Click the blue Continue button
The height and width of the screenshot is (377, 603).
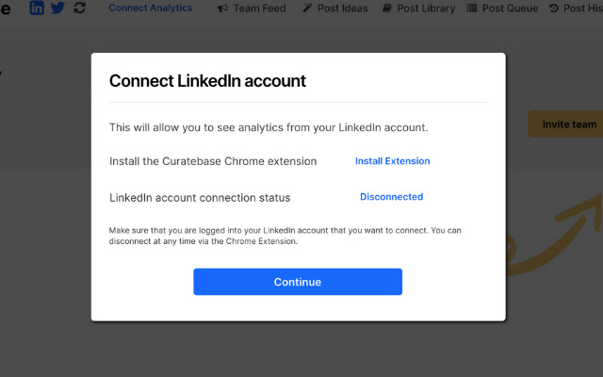(x=298, y=282)
